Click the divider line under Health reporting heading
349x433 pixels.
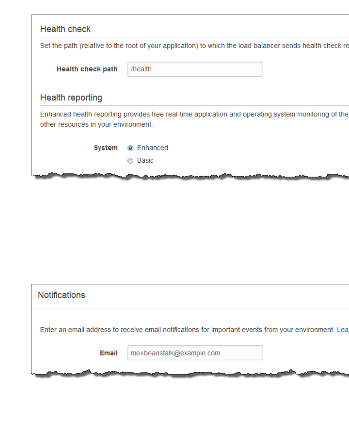point(194,106)
